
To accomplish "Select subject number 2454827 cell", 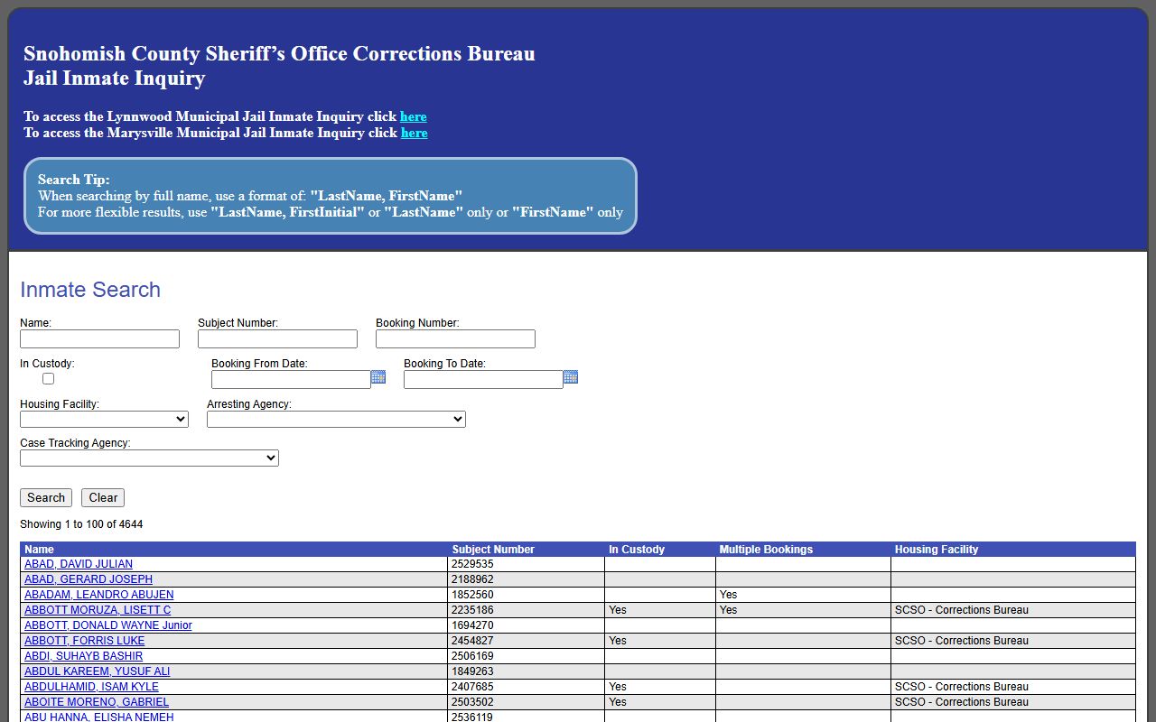I will pos(527,641).
